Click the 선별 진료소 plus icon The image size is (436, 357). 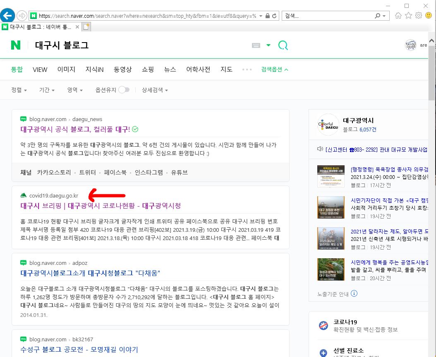(x=323, y=353)
